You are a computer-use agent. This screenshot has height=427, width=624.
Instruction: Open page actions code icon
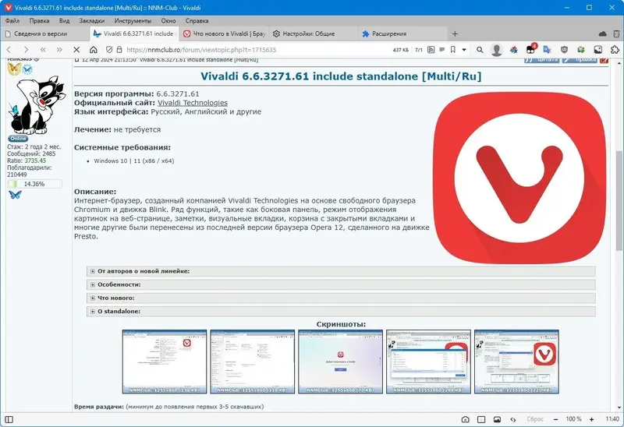[513, 419]
